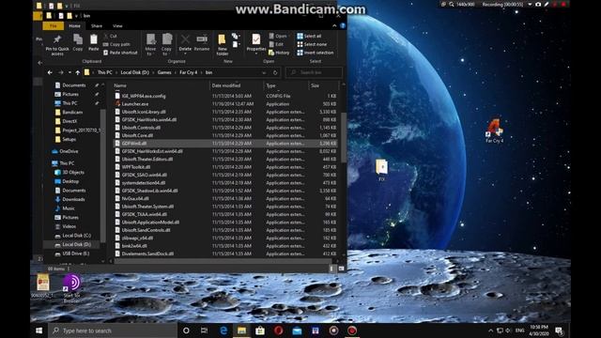The height and width of the screenshot is (338, 601).
Task: Click the Copy icon in Clipboard group
Action: (78, 42)
